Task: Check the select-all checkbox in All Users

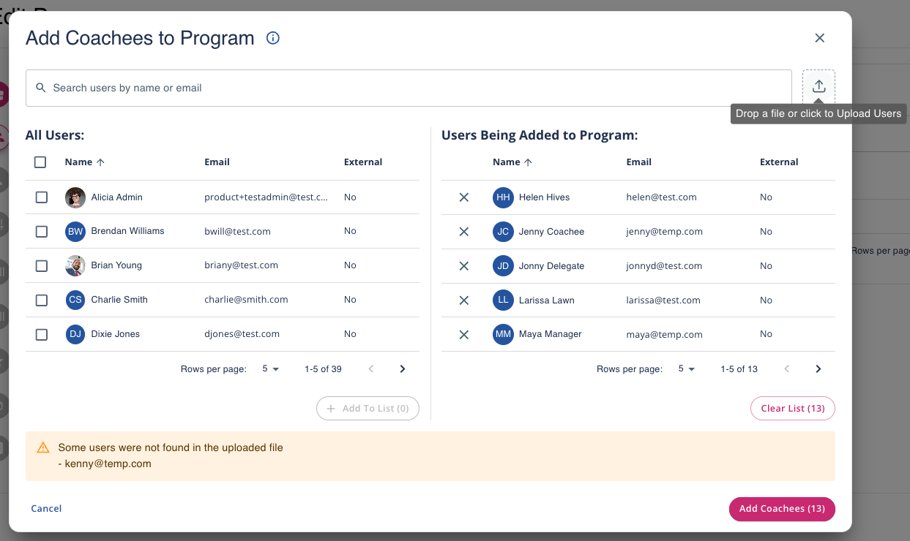Action: click(40, 162)
